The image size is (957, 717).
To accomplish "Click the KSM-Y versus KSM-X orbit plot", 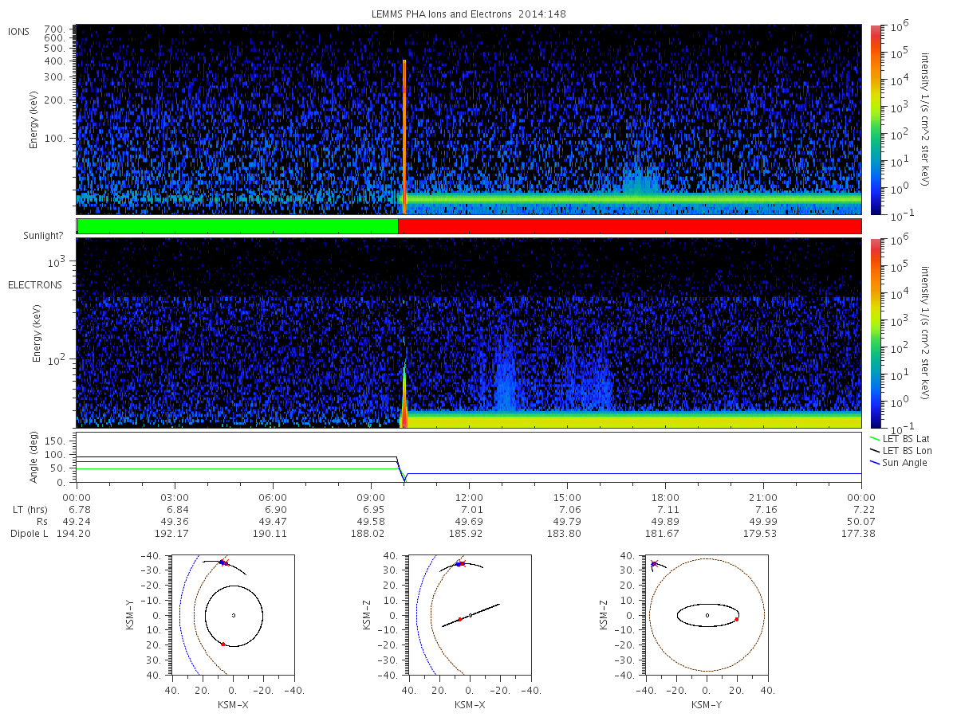I will [x=233, y=615].
